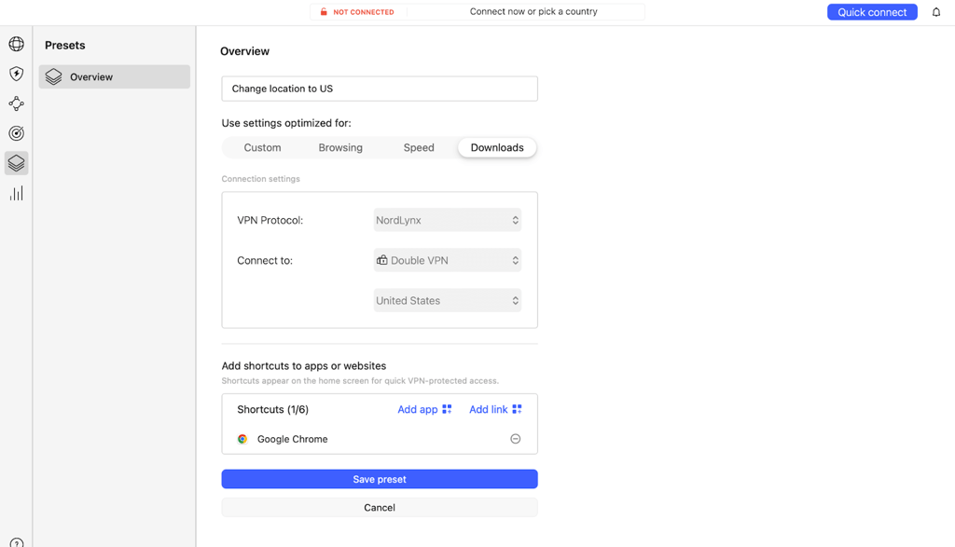This screenshot has width=955, height=547.
Task: Click grid icon beside Add link
Action: 517,409
